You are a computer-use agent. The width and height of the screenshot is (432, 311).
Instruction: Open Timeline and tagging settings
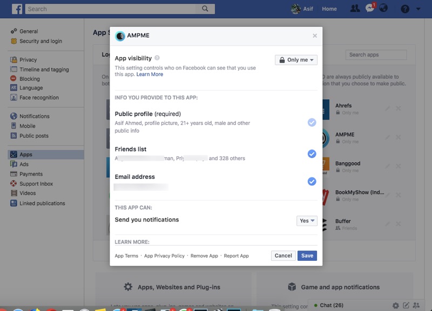(44, 70)
